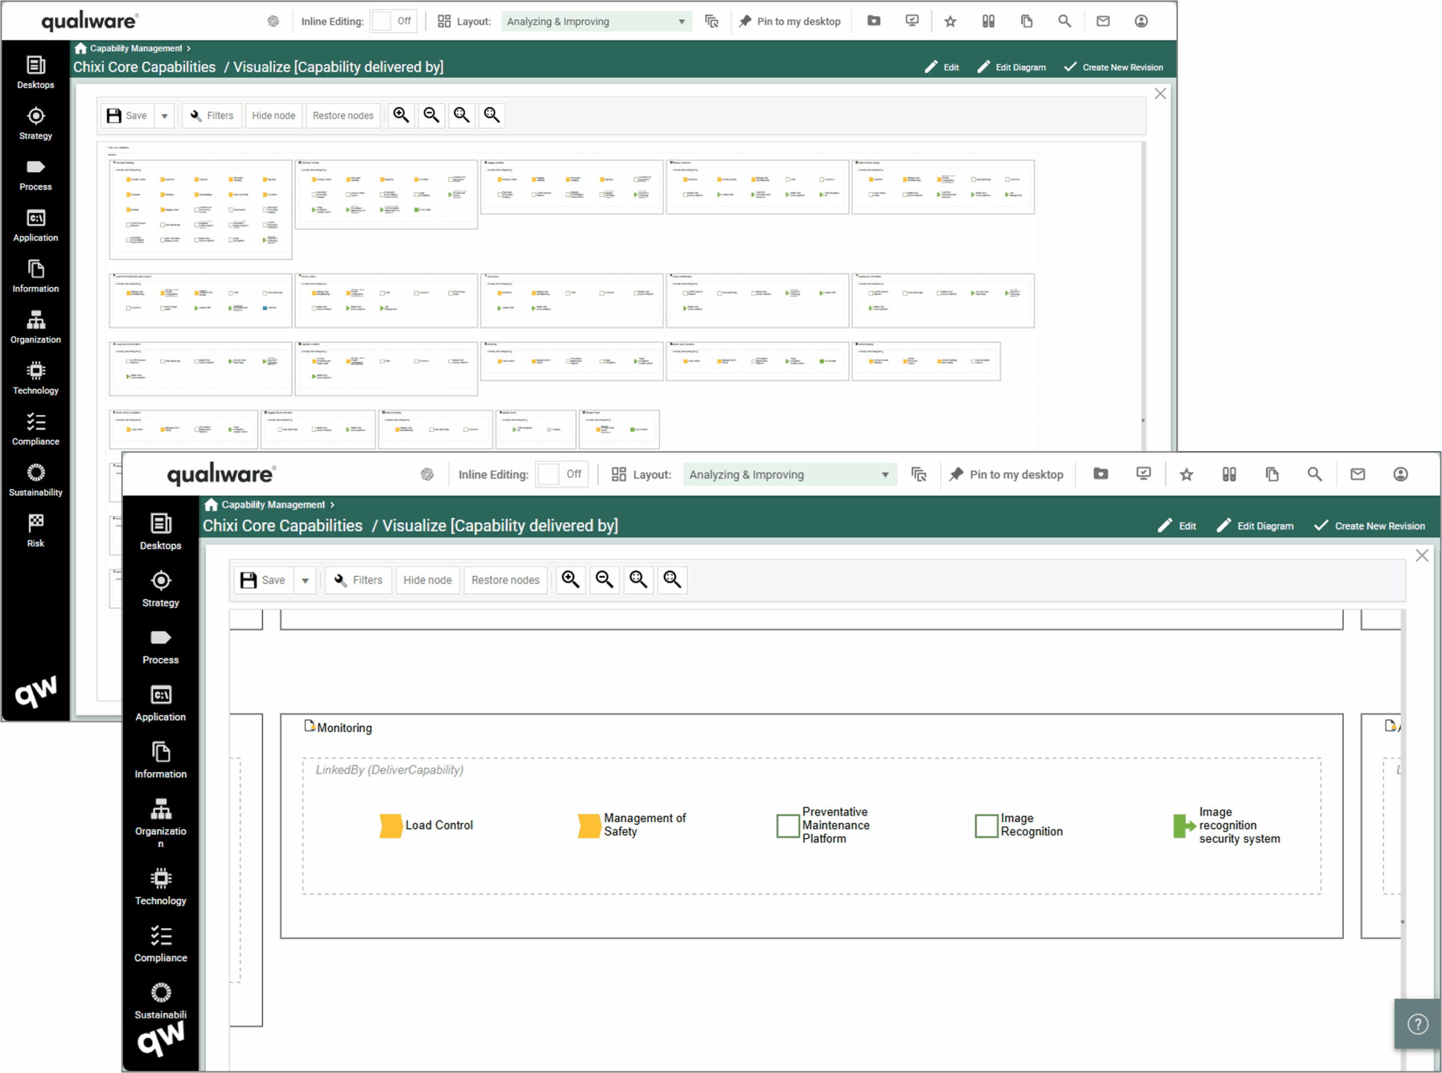
Task: Click Create New Revision in back window
Action: point(1114,67)
